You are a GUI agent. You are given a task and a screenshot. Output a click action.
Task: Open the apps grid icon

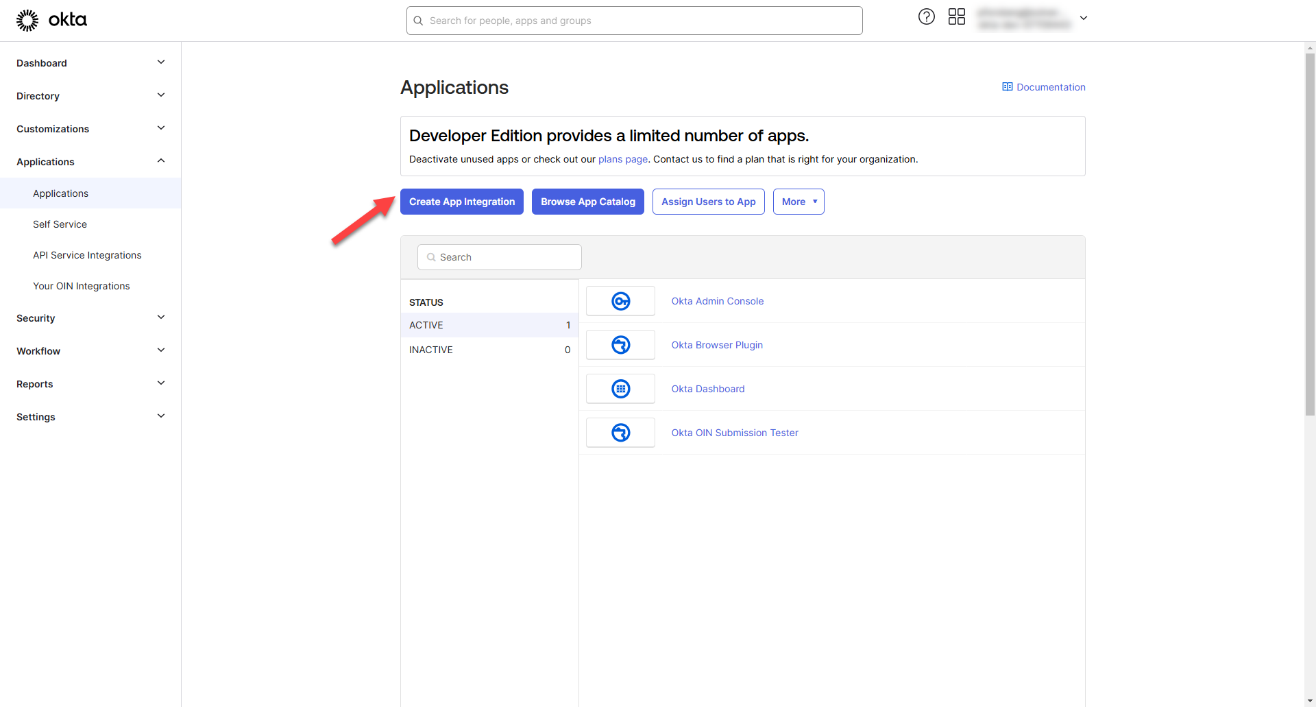956,17
